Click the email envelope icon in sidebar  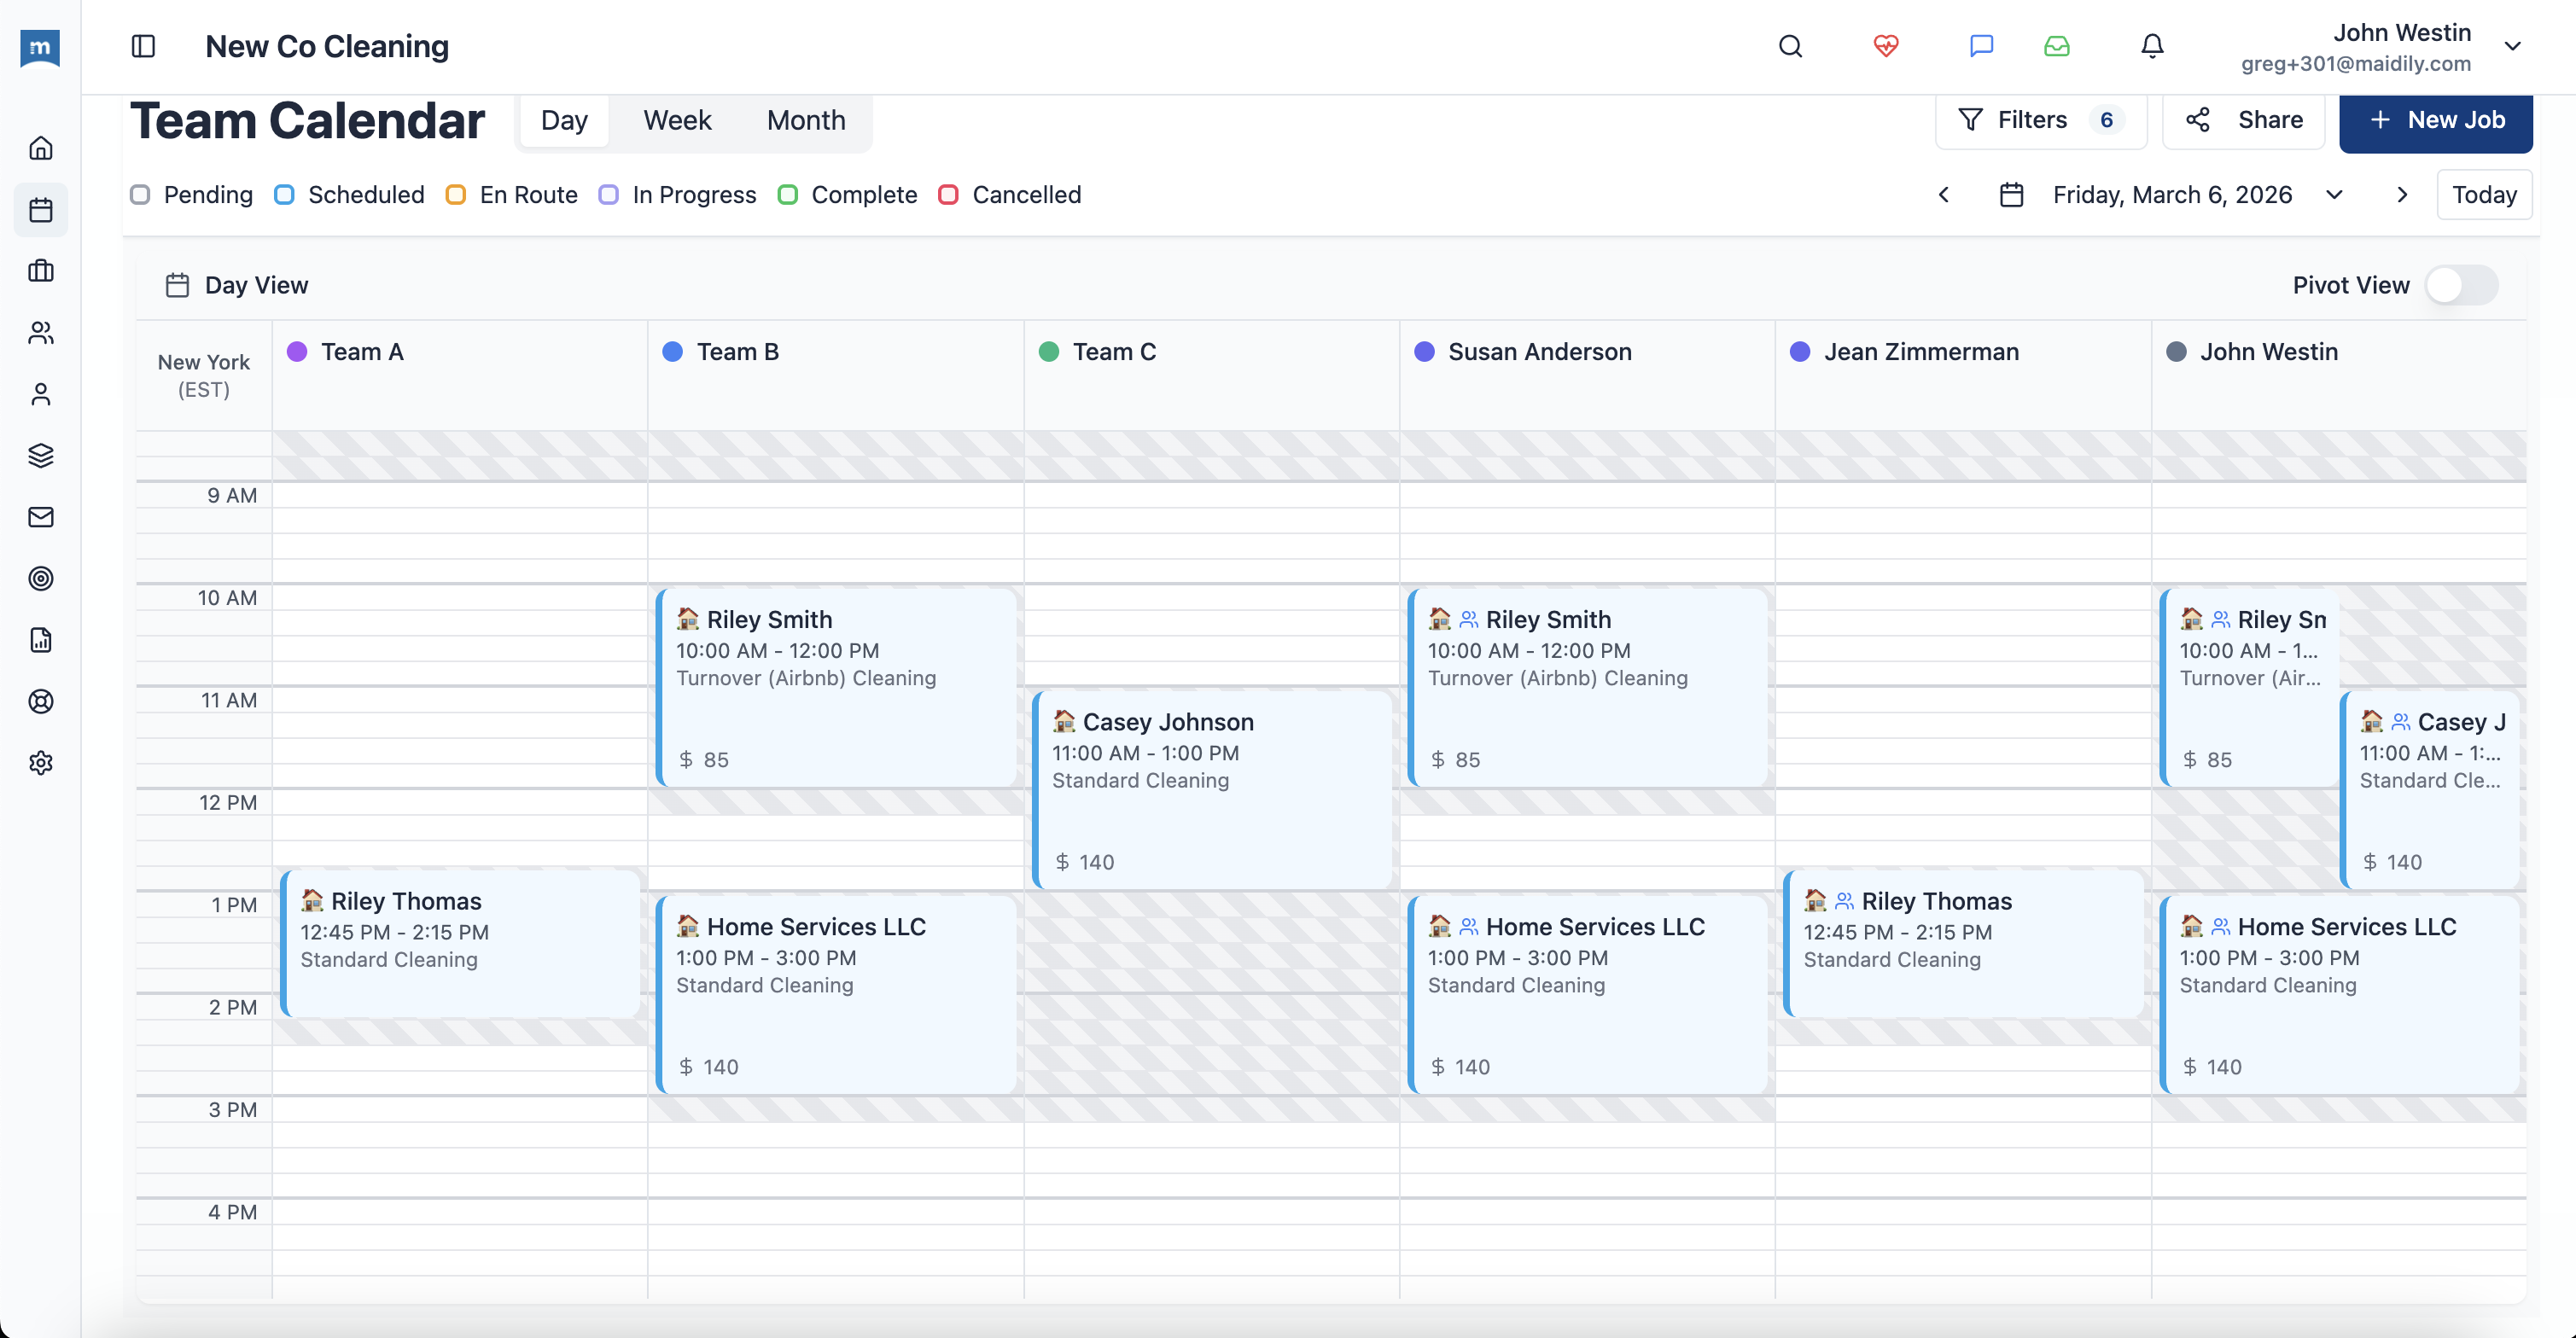[41, 516]
